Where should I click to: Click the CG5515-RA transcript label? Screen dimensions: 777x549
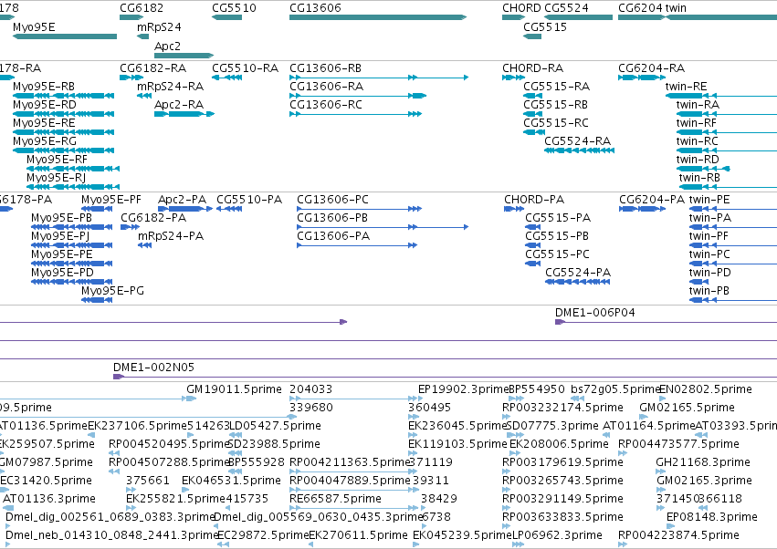pos(556,86)
